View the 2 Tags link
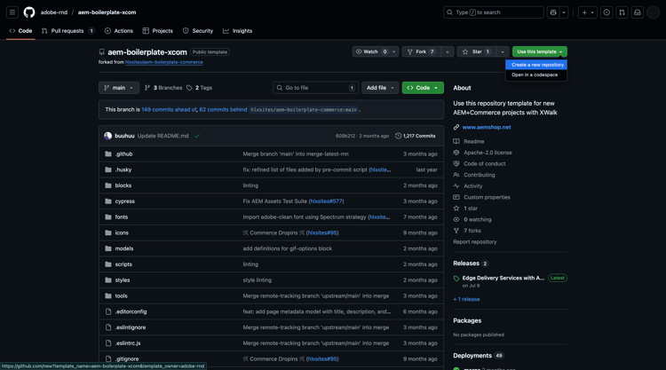Screen dimensions: 666x370 [199, 88]
